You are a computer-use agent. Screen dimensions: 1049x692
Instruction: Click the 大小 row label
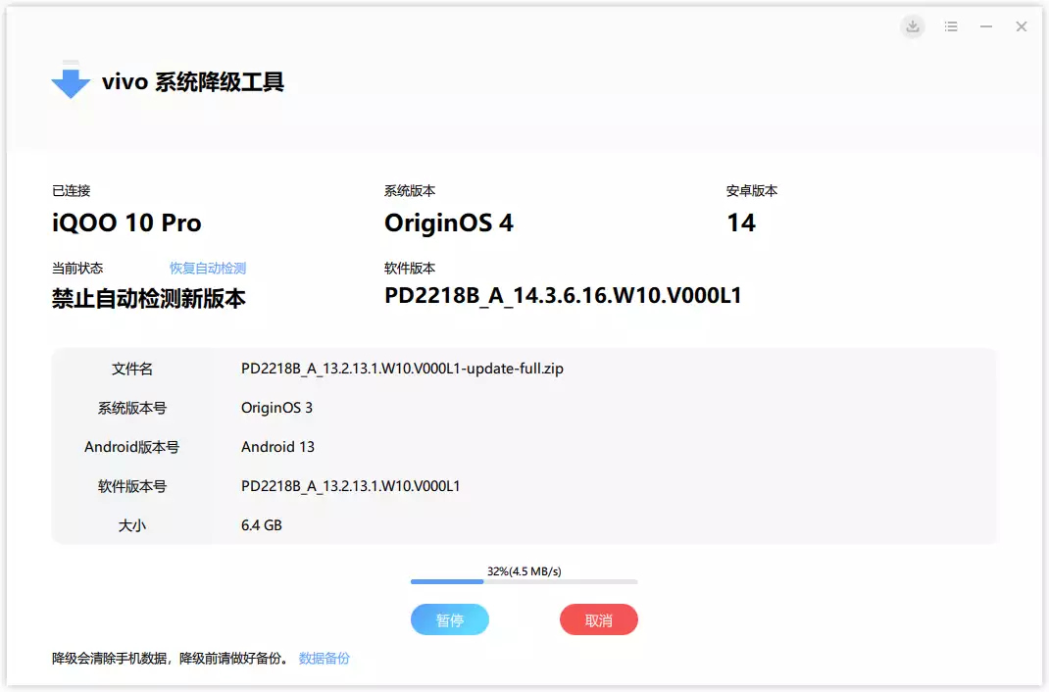click(131, 525)
